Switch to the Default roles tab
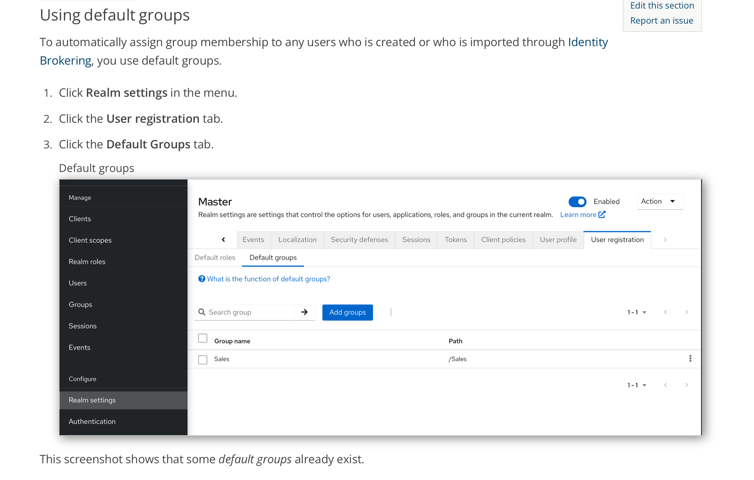Screen dimensions: 754x480 click(x=215, y=257)
